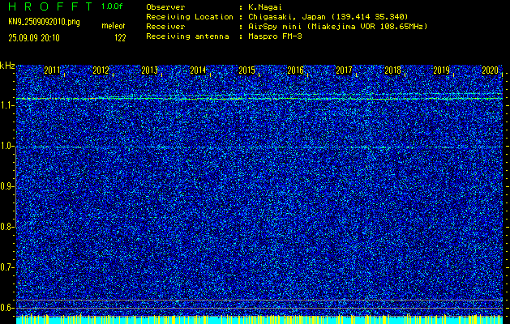510x324 pixels.
Task: Click the meteor label
Action: pos(114,26)
